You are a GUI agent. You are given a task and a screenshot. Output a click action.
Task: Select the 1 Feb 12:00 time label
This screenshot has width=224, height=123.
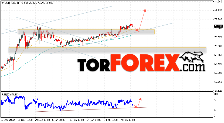pos(111,120)
